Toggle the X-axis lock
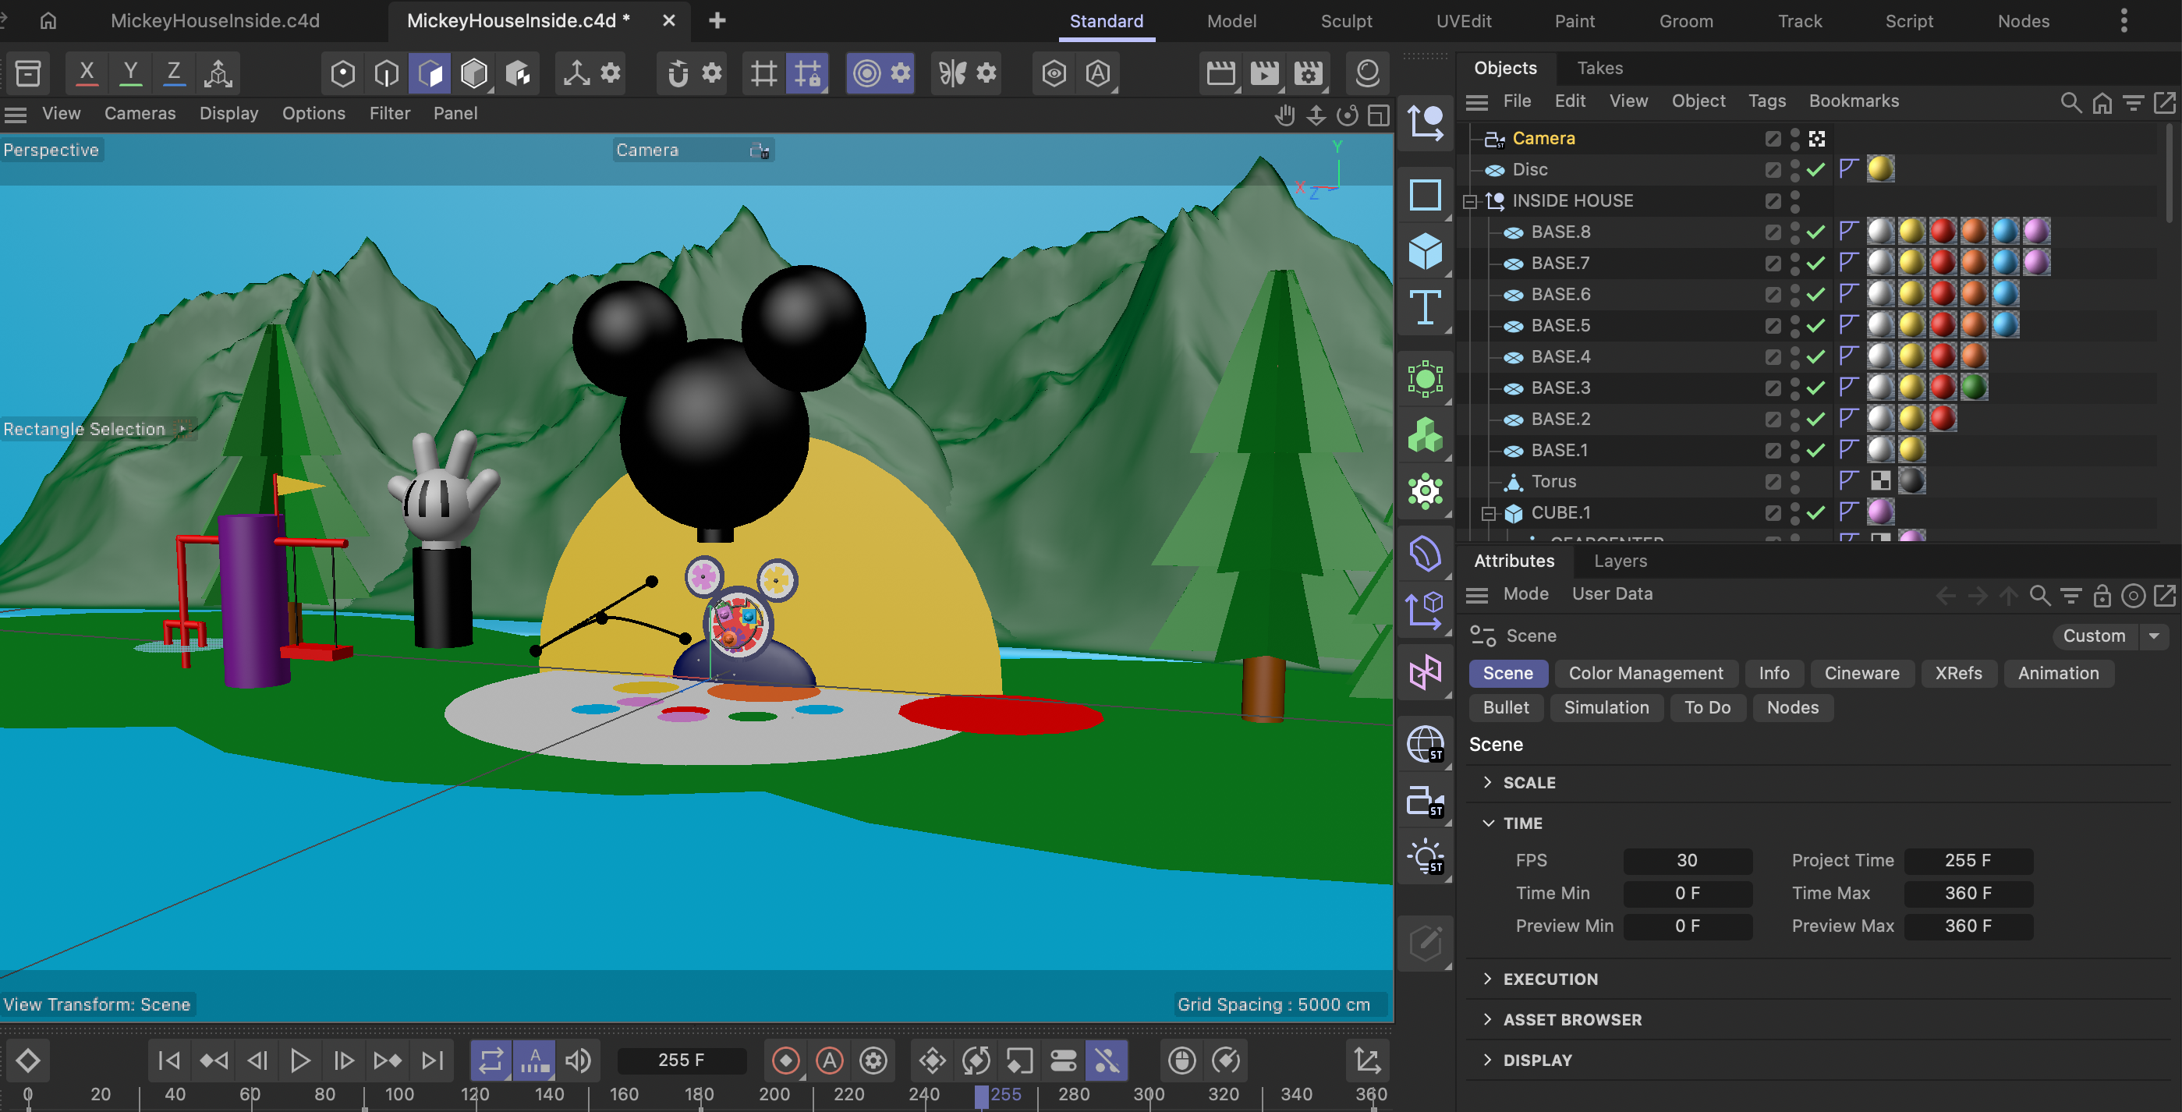The width and height of the screenshot is (2182, 1112). click(x=86, y=73)
